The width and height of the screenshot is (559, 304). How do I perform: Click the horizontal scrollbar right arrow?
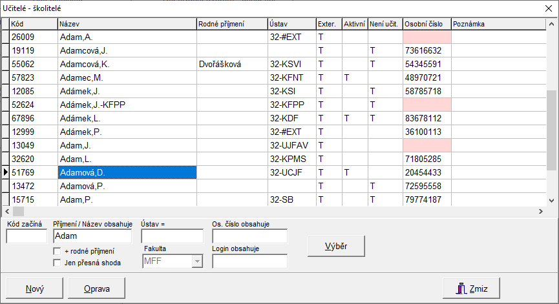[x=541, y=211]
